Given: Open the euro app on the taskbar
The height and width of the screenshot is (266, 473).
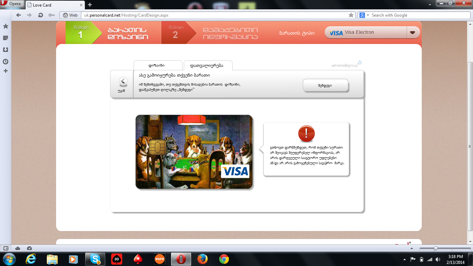Looking at the screenshot, I should coord(160,259).
